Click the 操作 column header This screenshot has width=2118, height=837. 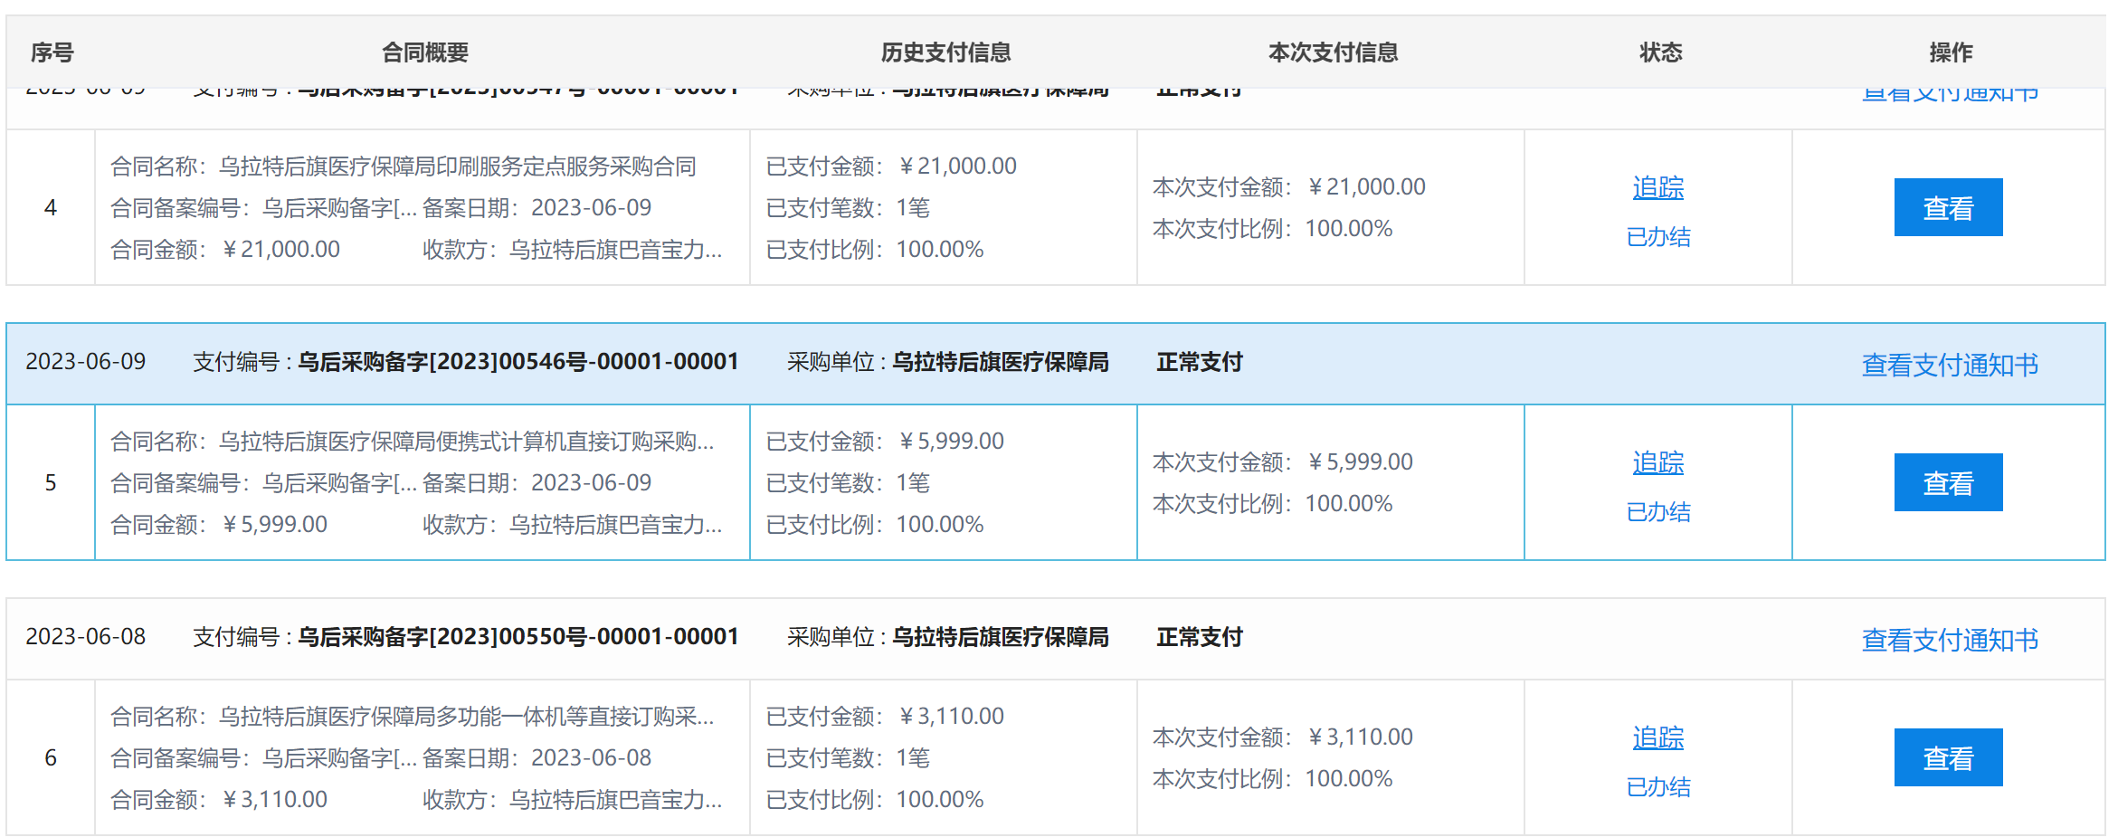[1951, 52]
